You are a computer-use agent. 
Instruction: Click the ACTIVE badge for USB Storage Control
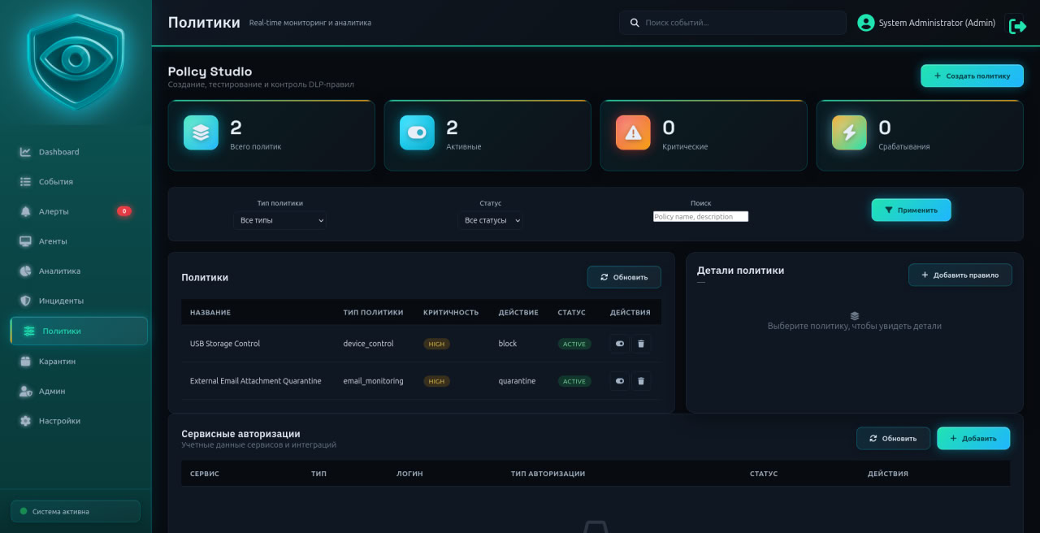tap(574, 344)
